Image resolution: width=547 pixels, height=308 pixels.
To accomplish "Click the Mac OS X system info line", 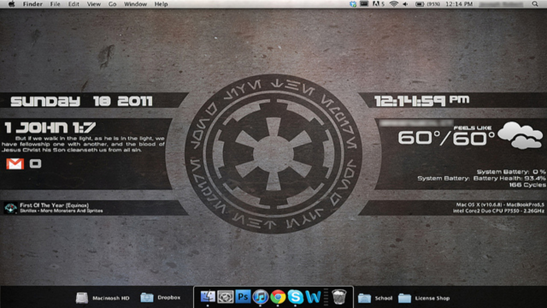I will click(500, 205).
